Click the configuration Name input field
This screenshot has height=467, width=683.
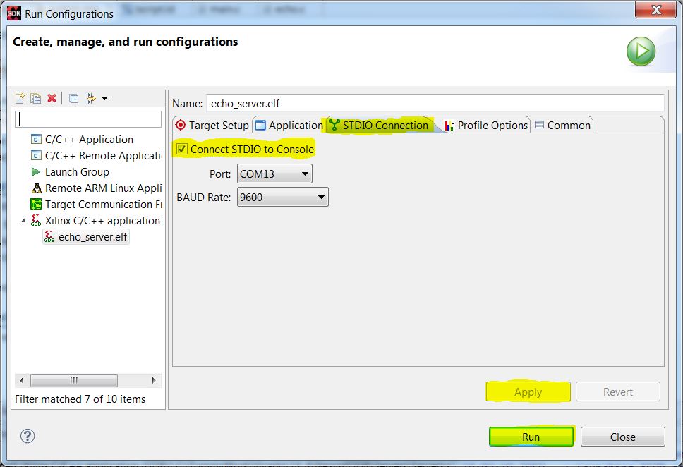(435, 103)
